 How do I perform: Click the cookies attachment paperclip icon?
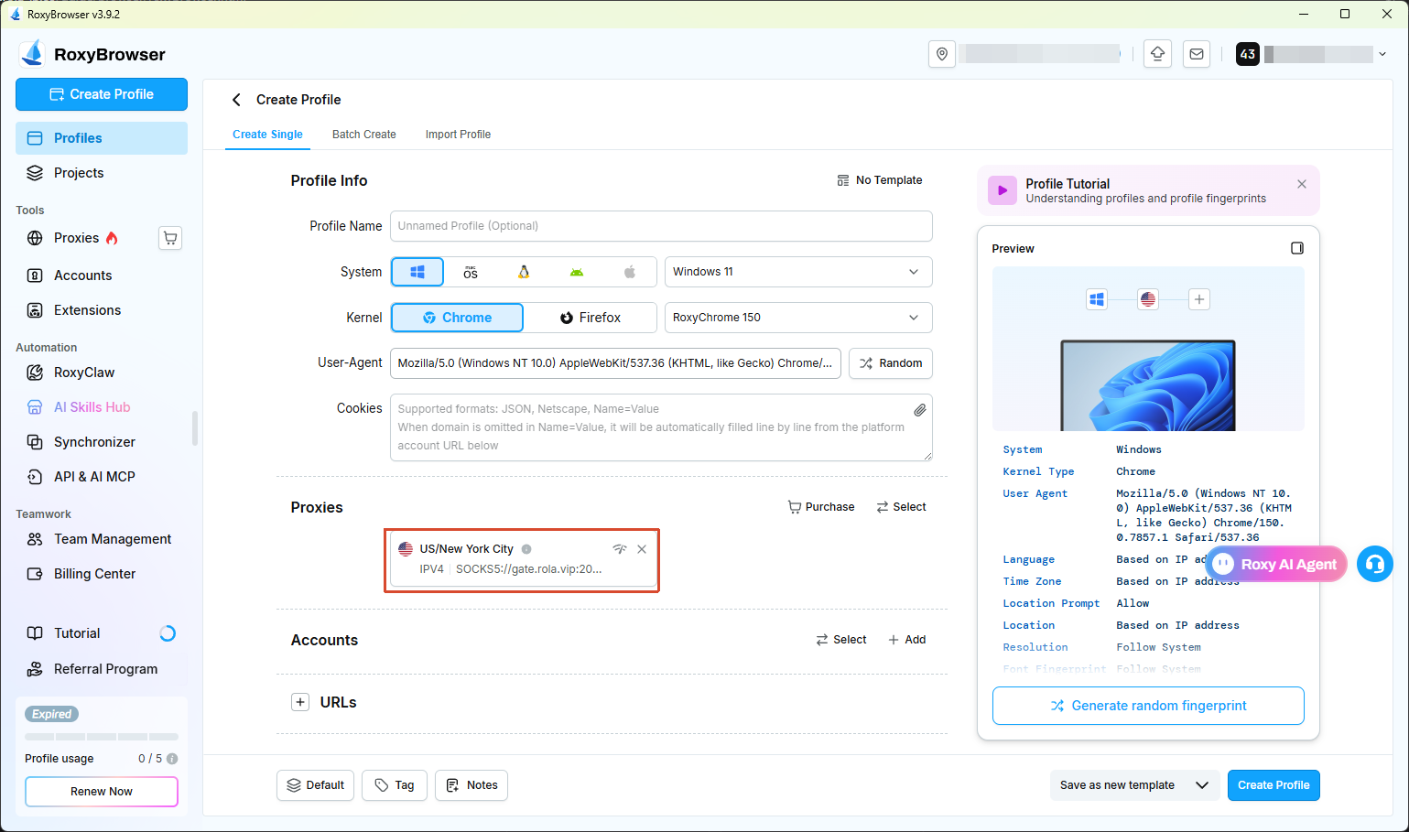(x=919, y=410)
